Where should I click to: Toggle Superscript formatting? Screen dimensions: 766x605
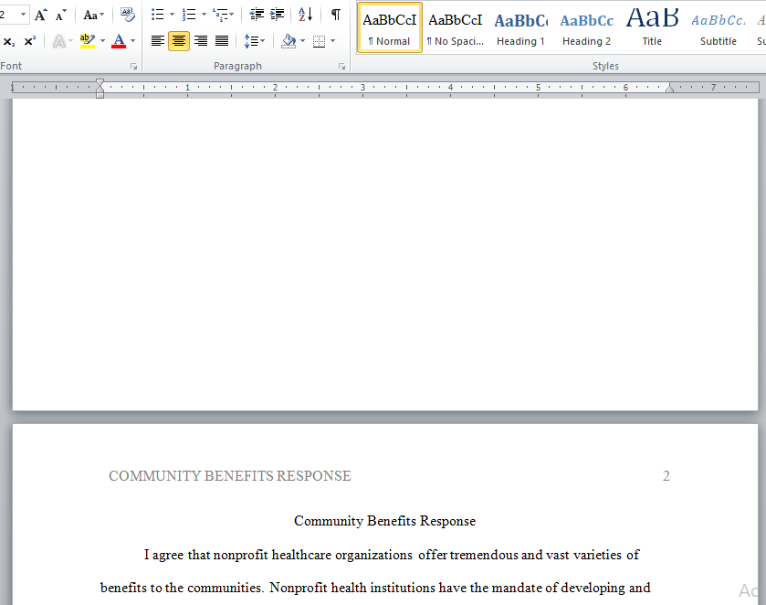point(29,41)
